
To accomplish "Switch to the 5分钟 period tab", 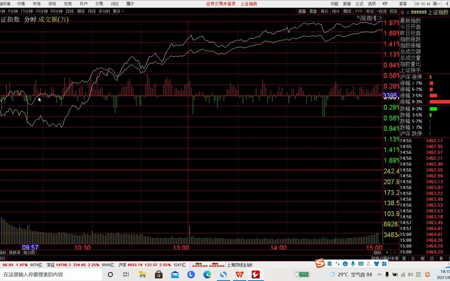I will coord(13,11).
